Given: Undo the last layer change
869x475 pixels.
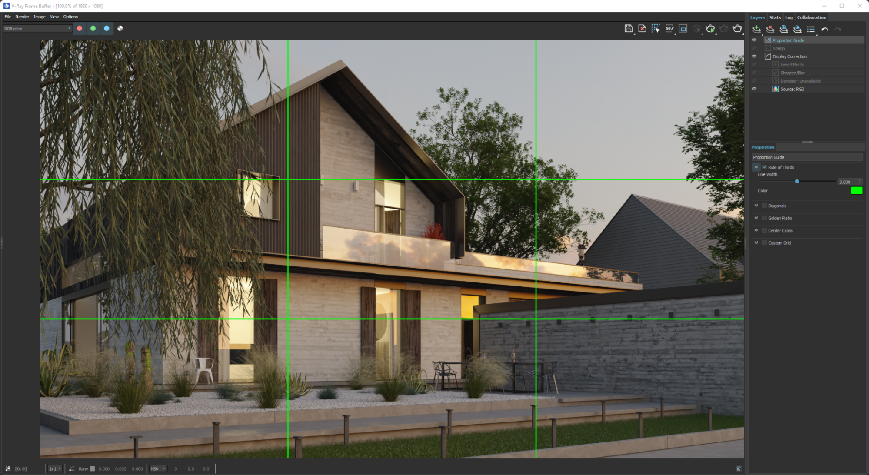Looking at the screenshot, I should (826, 29).
